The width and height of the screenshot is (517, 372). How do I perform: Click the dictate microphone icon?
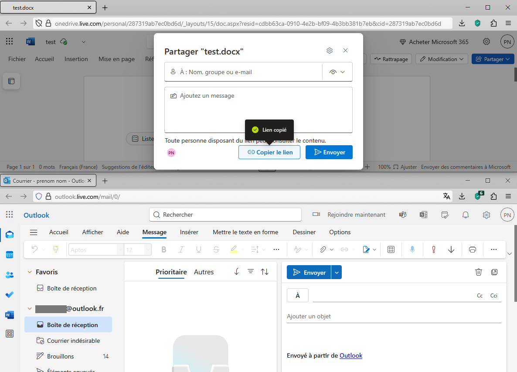(412, 249)
